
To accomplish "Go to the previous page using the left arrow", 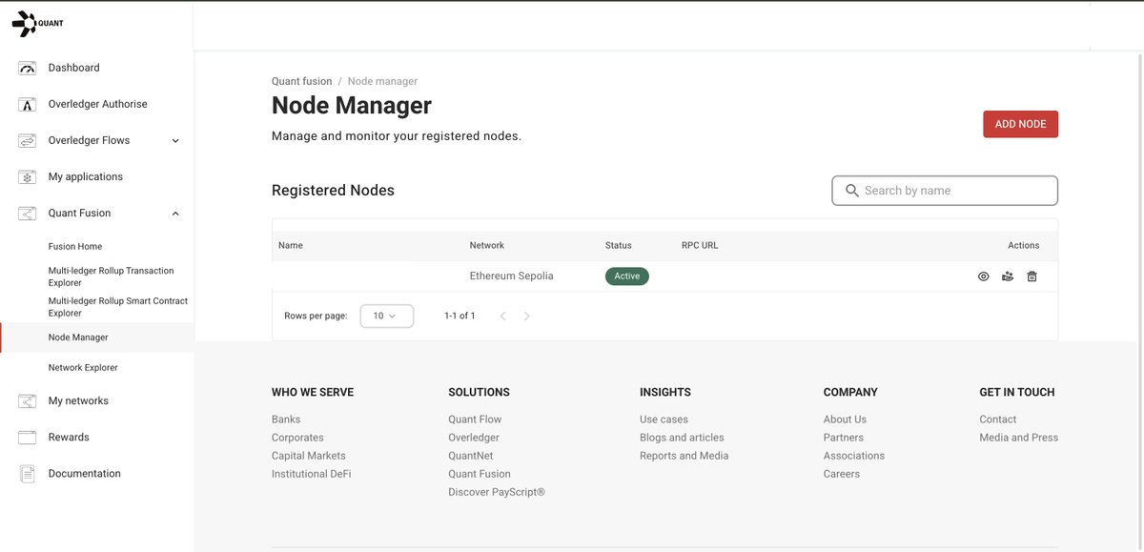I will (x=503, y=316).
